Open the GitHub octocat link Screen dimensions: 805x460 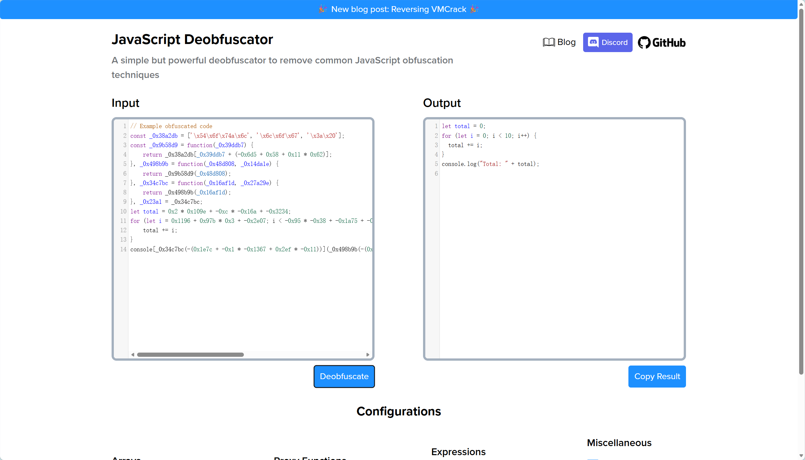coord(661,42)
